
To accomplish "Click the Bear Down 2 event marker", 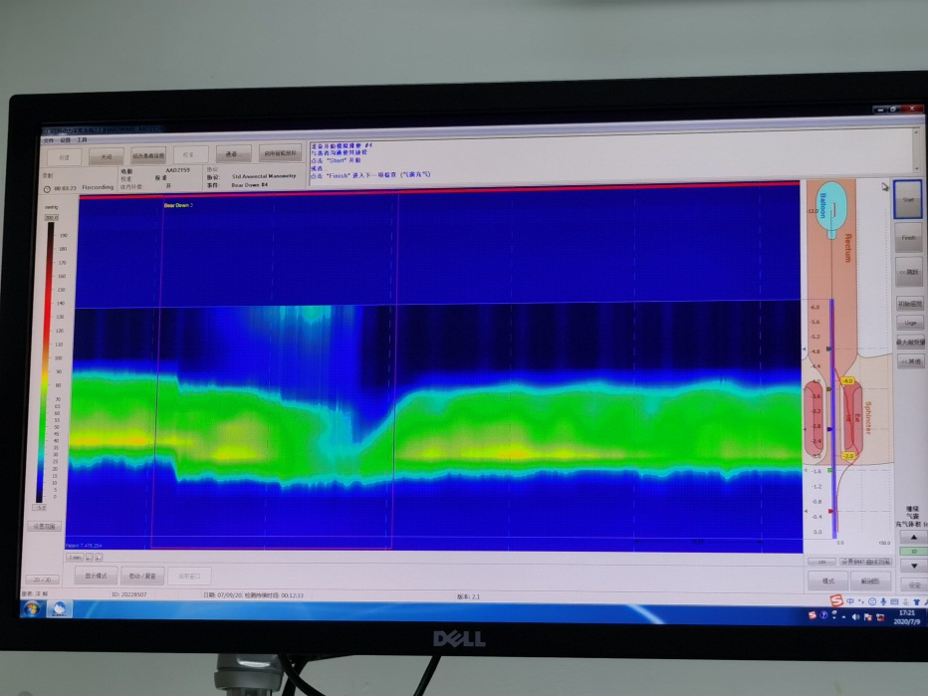I will click(178, 205).
